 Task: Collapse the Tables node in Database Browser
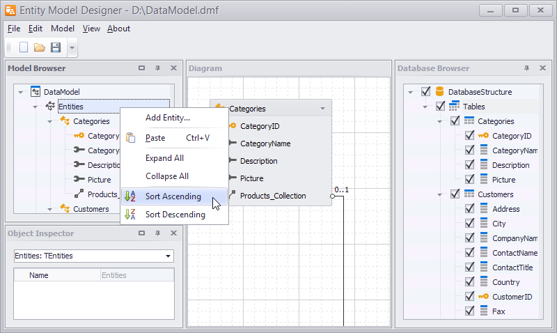424,107
